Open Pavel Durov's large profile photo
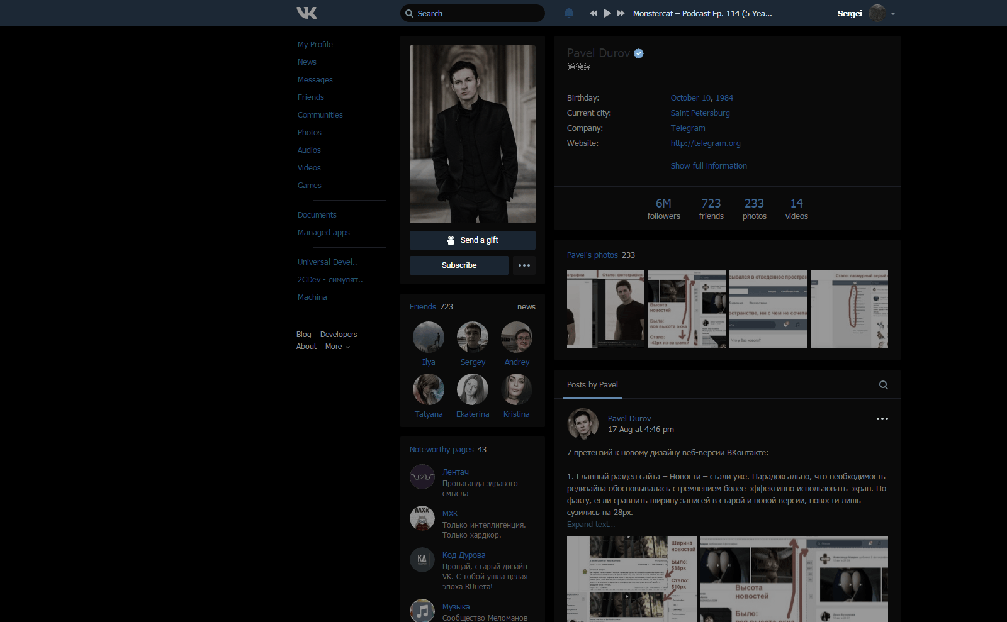This screenshot has width=1007, height=622. (473, 134)
